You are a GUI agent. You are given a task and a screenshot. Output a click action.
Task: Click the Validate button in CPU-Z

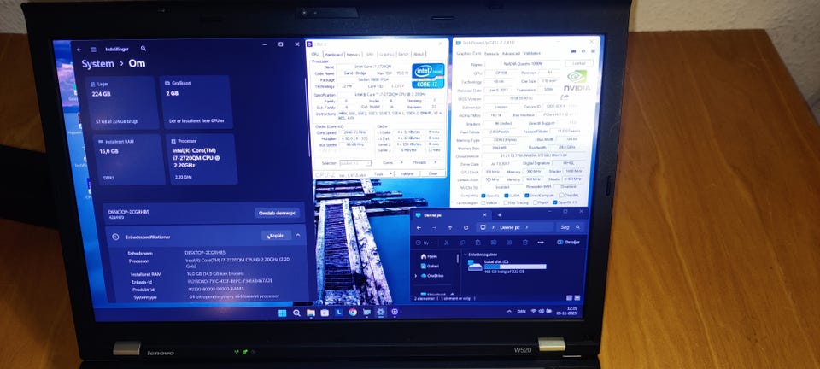click(x=407, y=173)
